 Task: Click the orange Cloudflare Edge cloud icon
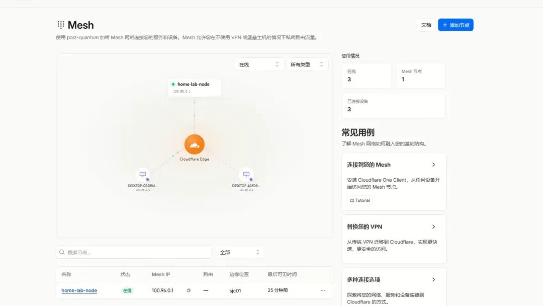(194, 144)
